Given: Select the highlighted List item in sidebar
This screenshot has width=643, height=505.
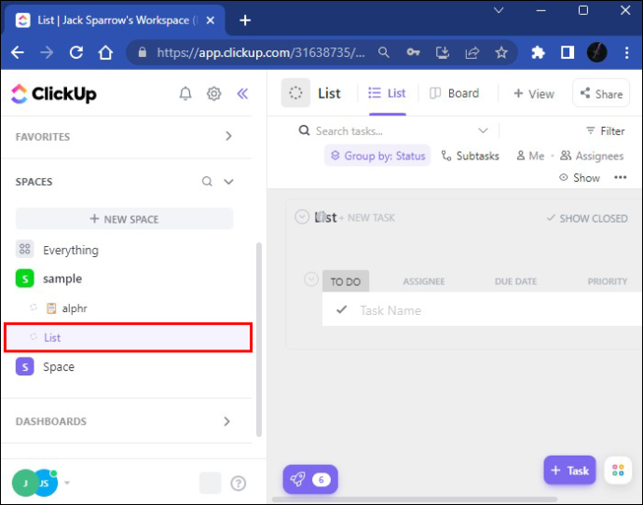Looking at the screenshot, I should pos(128,337).
